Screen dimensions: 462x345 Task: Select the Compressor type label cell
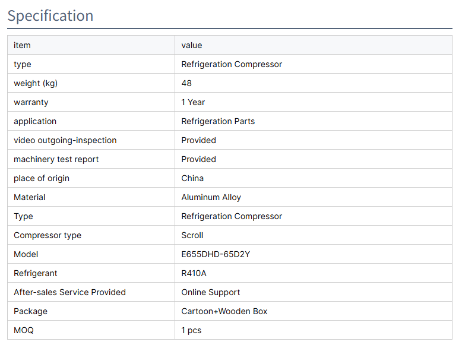point(48,235)
